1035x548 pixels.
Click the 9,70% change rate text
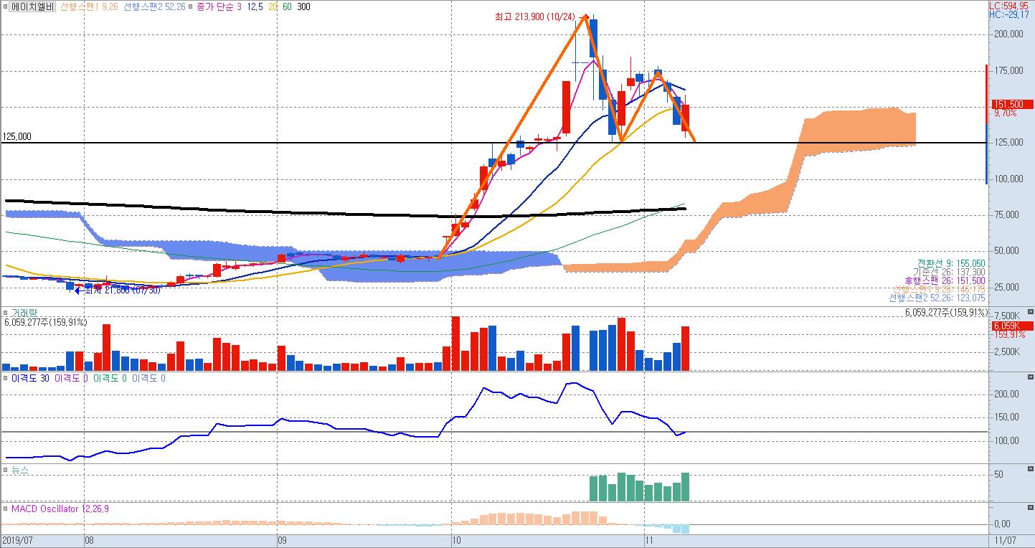[1006, 113]
